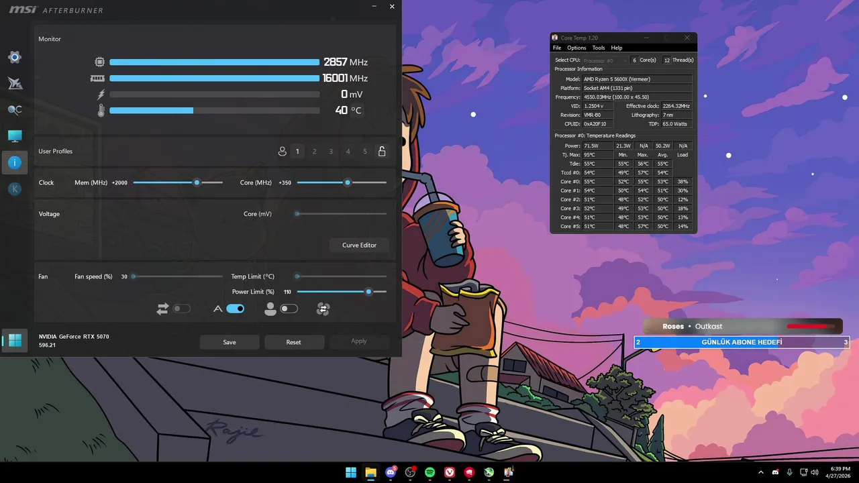859x483 pixels.
Task: Open Afterburner settings gear in sidebar
Action: (14, 57)
